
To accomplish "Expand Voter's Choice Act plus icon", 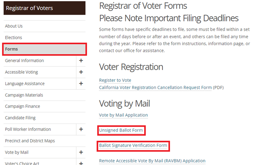I will click(x=81, y=163).
